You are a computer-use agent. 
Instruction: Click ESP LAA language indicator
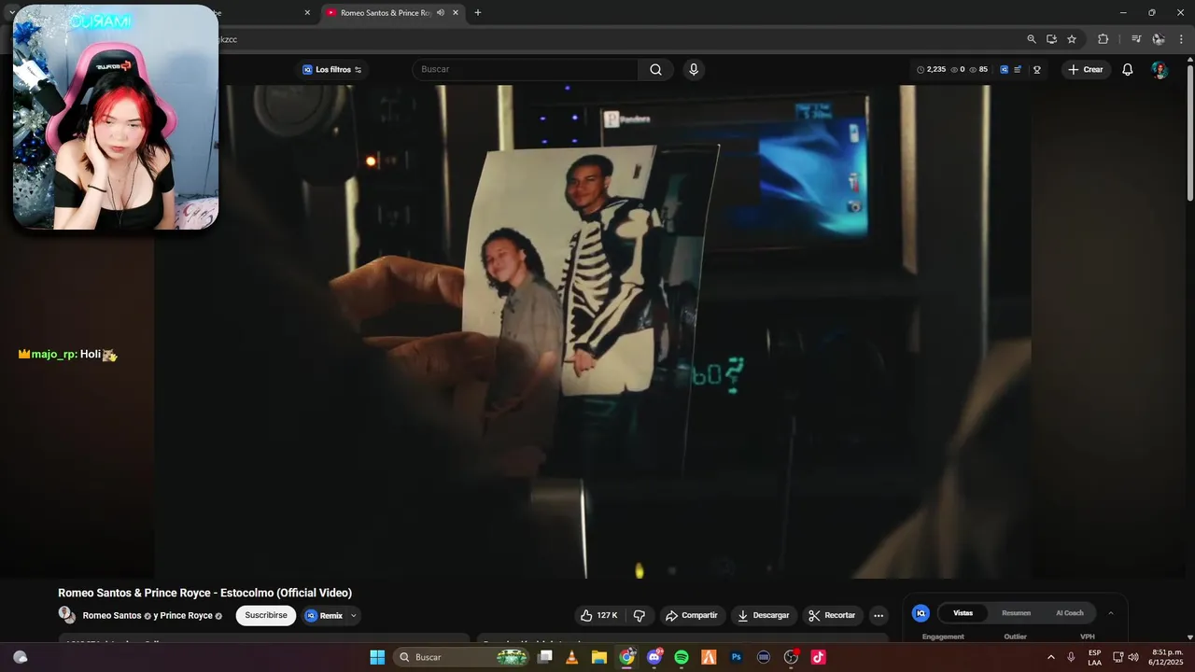coord(1094,657)
